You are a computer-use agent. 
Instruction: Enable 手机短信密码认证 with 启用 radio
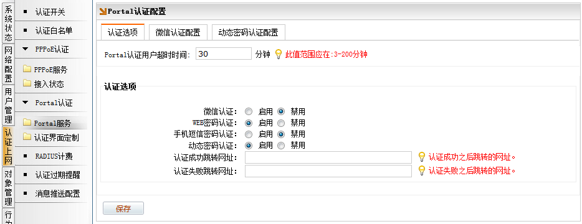click(249, 134)
